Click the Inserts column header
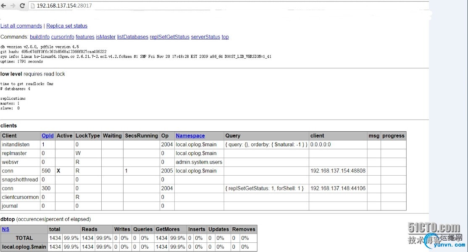 click(197, 229)
